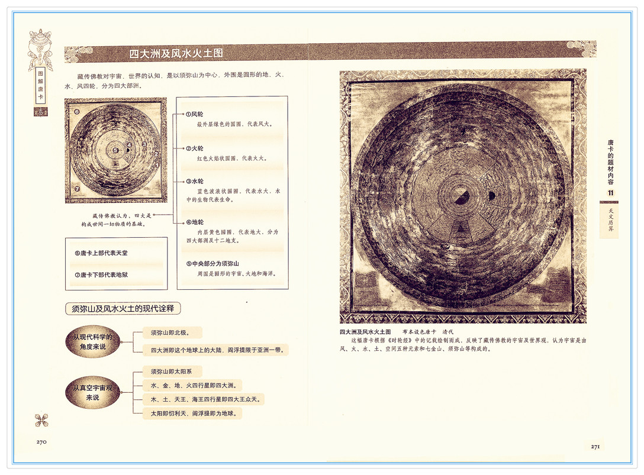Open the 天文历算 side tab
This screenshot has width=644, height=475.
click(x=610, y=220)
